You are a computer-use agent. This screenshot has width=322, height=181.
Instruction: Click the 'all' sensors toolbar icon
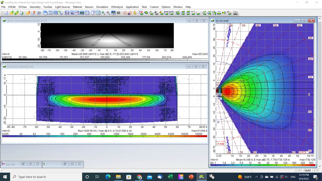pyautogui.click(x=229, y=13)
